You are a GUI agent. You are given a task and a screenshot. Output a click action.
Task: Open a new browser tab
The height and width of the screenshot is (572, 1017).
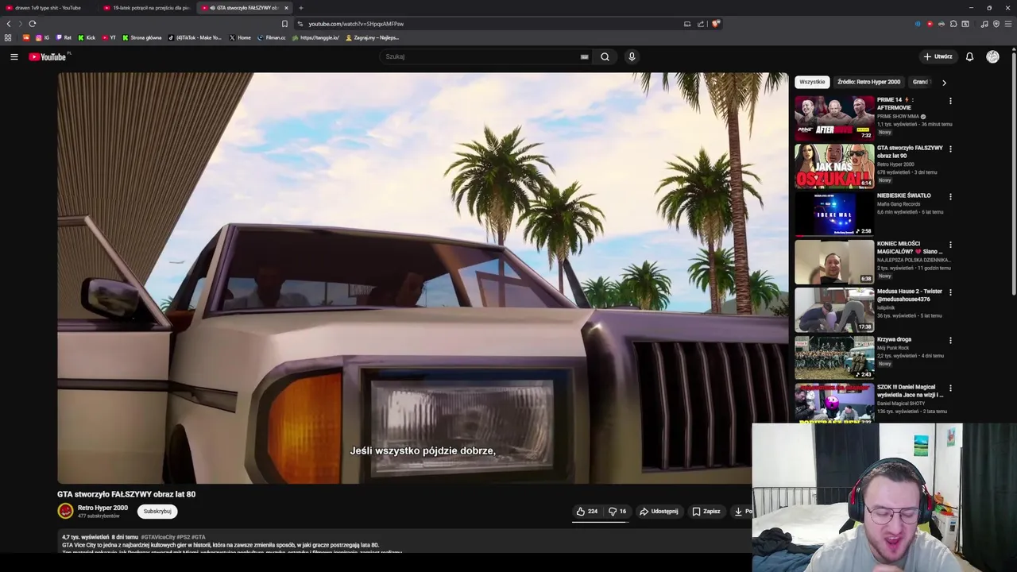(x=300, y=8)
